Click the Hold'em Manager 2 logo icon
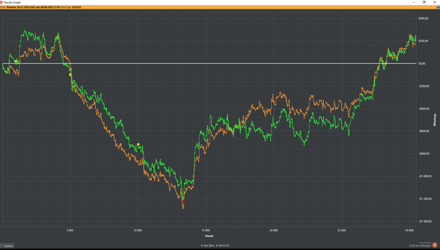 pos(434,245)
